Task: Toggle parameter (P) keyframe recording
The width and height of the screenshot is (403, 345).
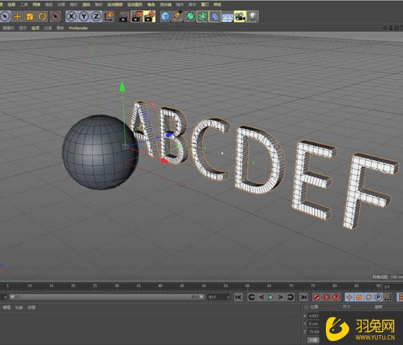Action: (378, 297)
